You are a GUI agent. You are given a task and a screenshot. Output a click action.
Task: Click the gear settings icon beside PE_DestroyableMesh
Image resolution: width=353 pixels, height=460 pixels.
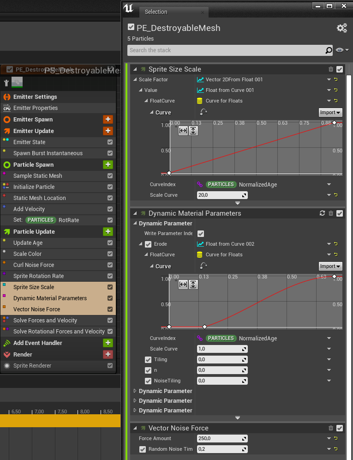(341, 28)
